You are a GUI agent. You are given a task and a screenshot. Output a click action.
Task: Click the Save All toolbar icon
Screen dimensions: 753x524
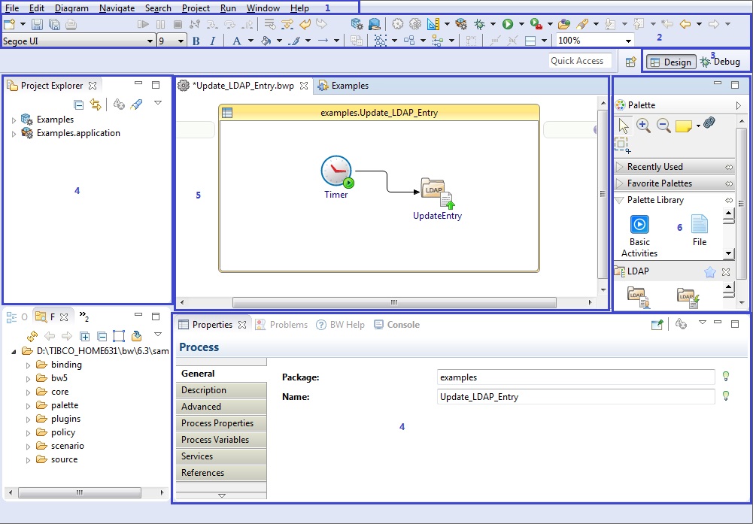54,24
